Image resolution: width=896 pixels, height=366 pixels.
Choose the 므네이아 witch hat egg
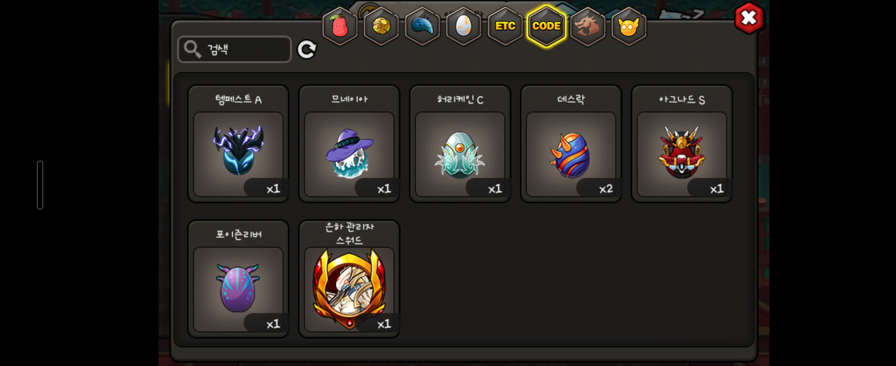point(349,144)
